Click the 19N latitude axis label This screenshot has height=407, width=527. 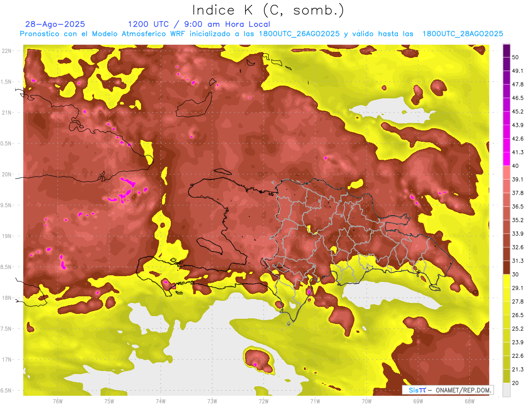(x=7, y=236)
